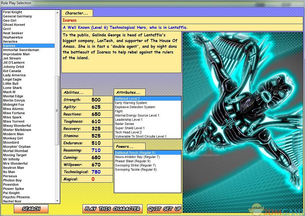Image resolution: width=305 pixels, height=216 pixels.
Task: Open the Character... tab
Action: point(77,13)
